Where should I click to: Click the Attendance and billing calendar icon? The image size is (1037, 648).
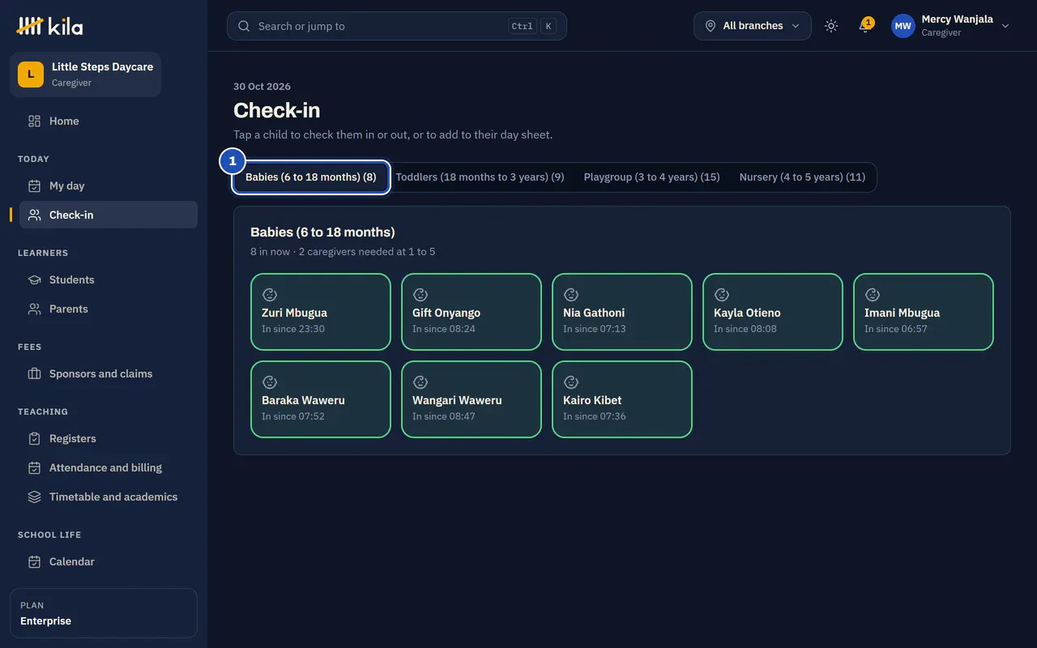[34, 467]
